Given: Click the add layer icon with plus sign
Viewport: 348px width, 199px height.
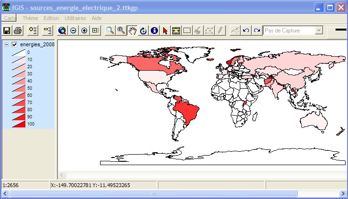Looking at the screenshot, I should point(33,31).
